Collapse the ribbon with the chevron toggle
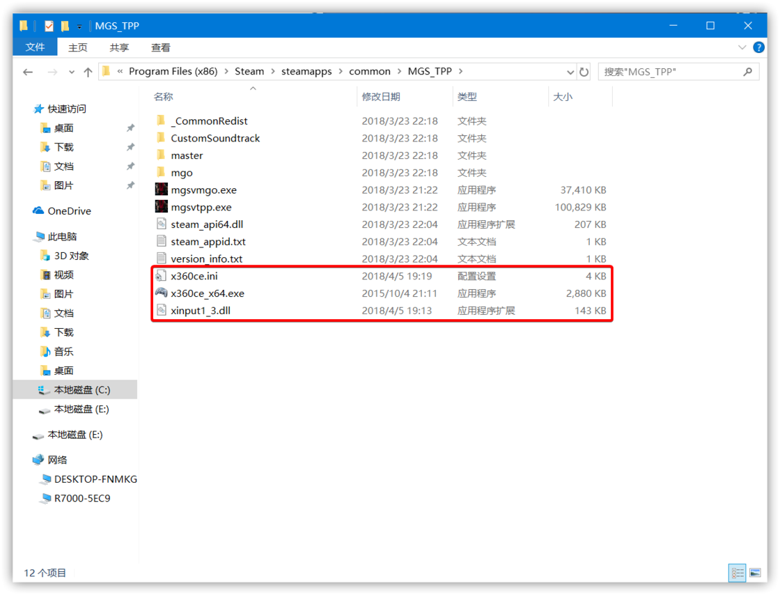This screenshot has width=780, height=595. tap(741, 47)
